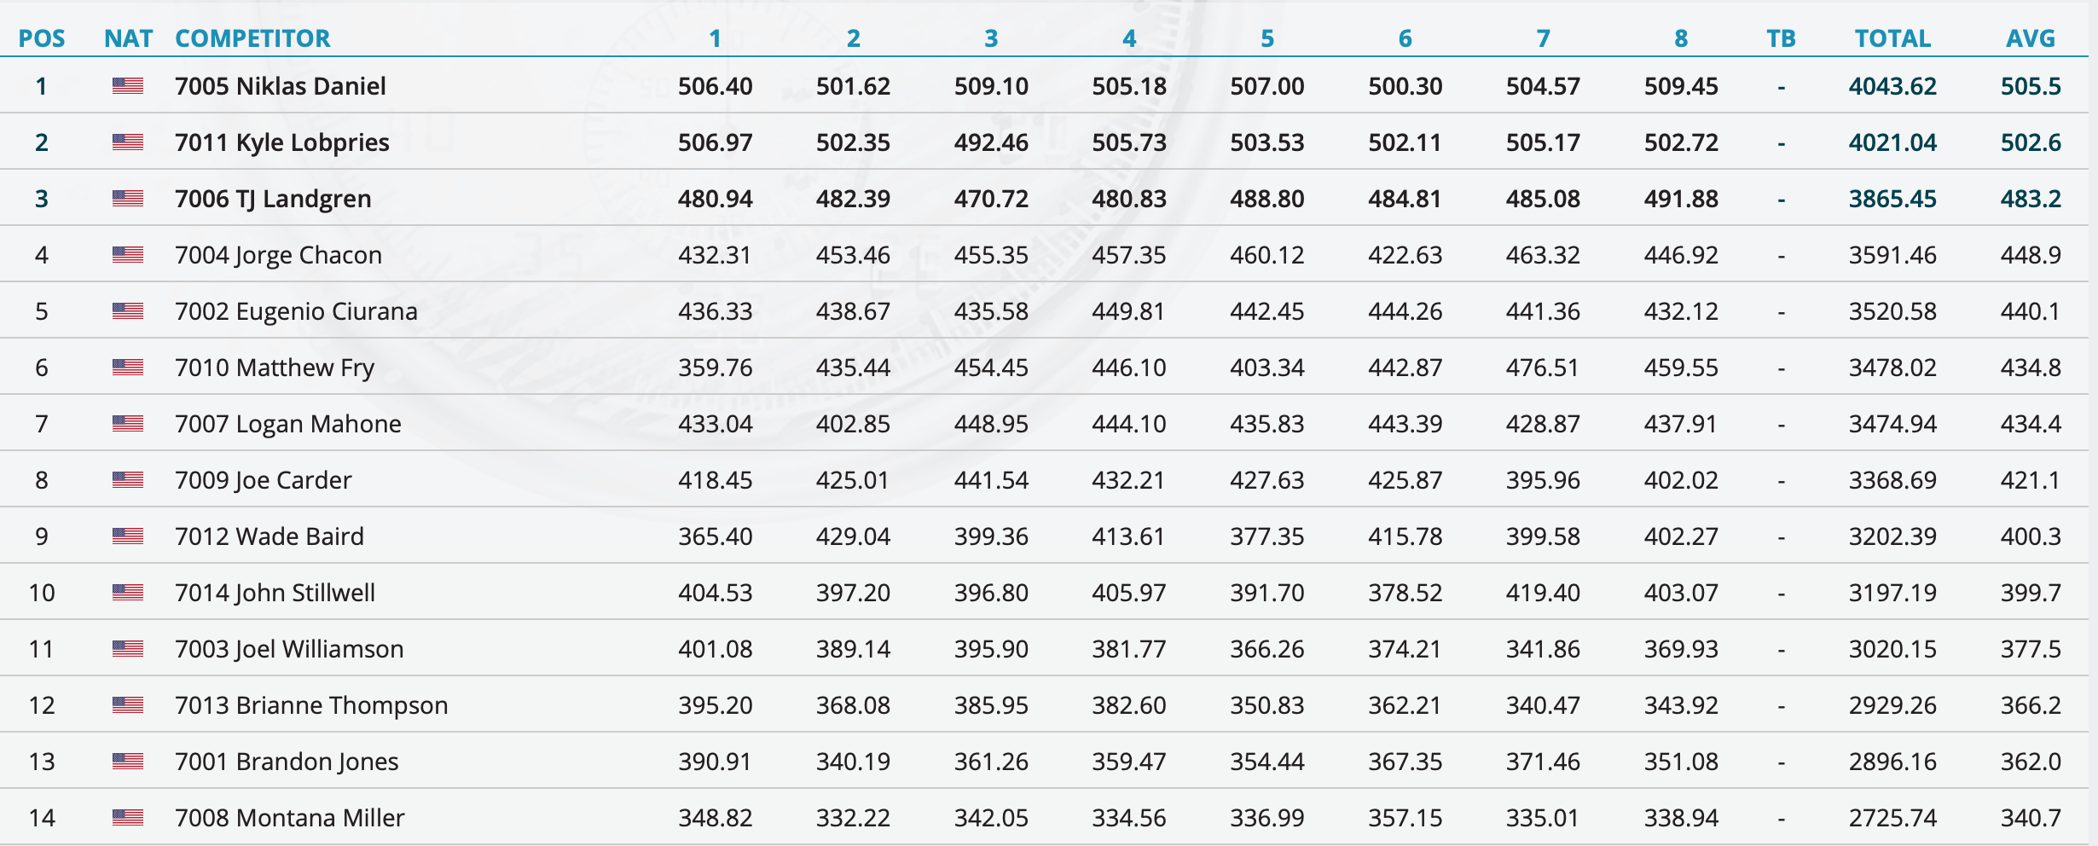Click the COMPETITOR column header
The image size is (2098, 846).
[x=252, y=38]
